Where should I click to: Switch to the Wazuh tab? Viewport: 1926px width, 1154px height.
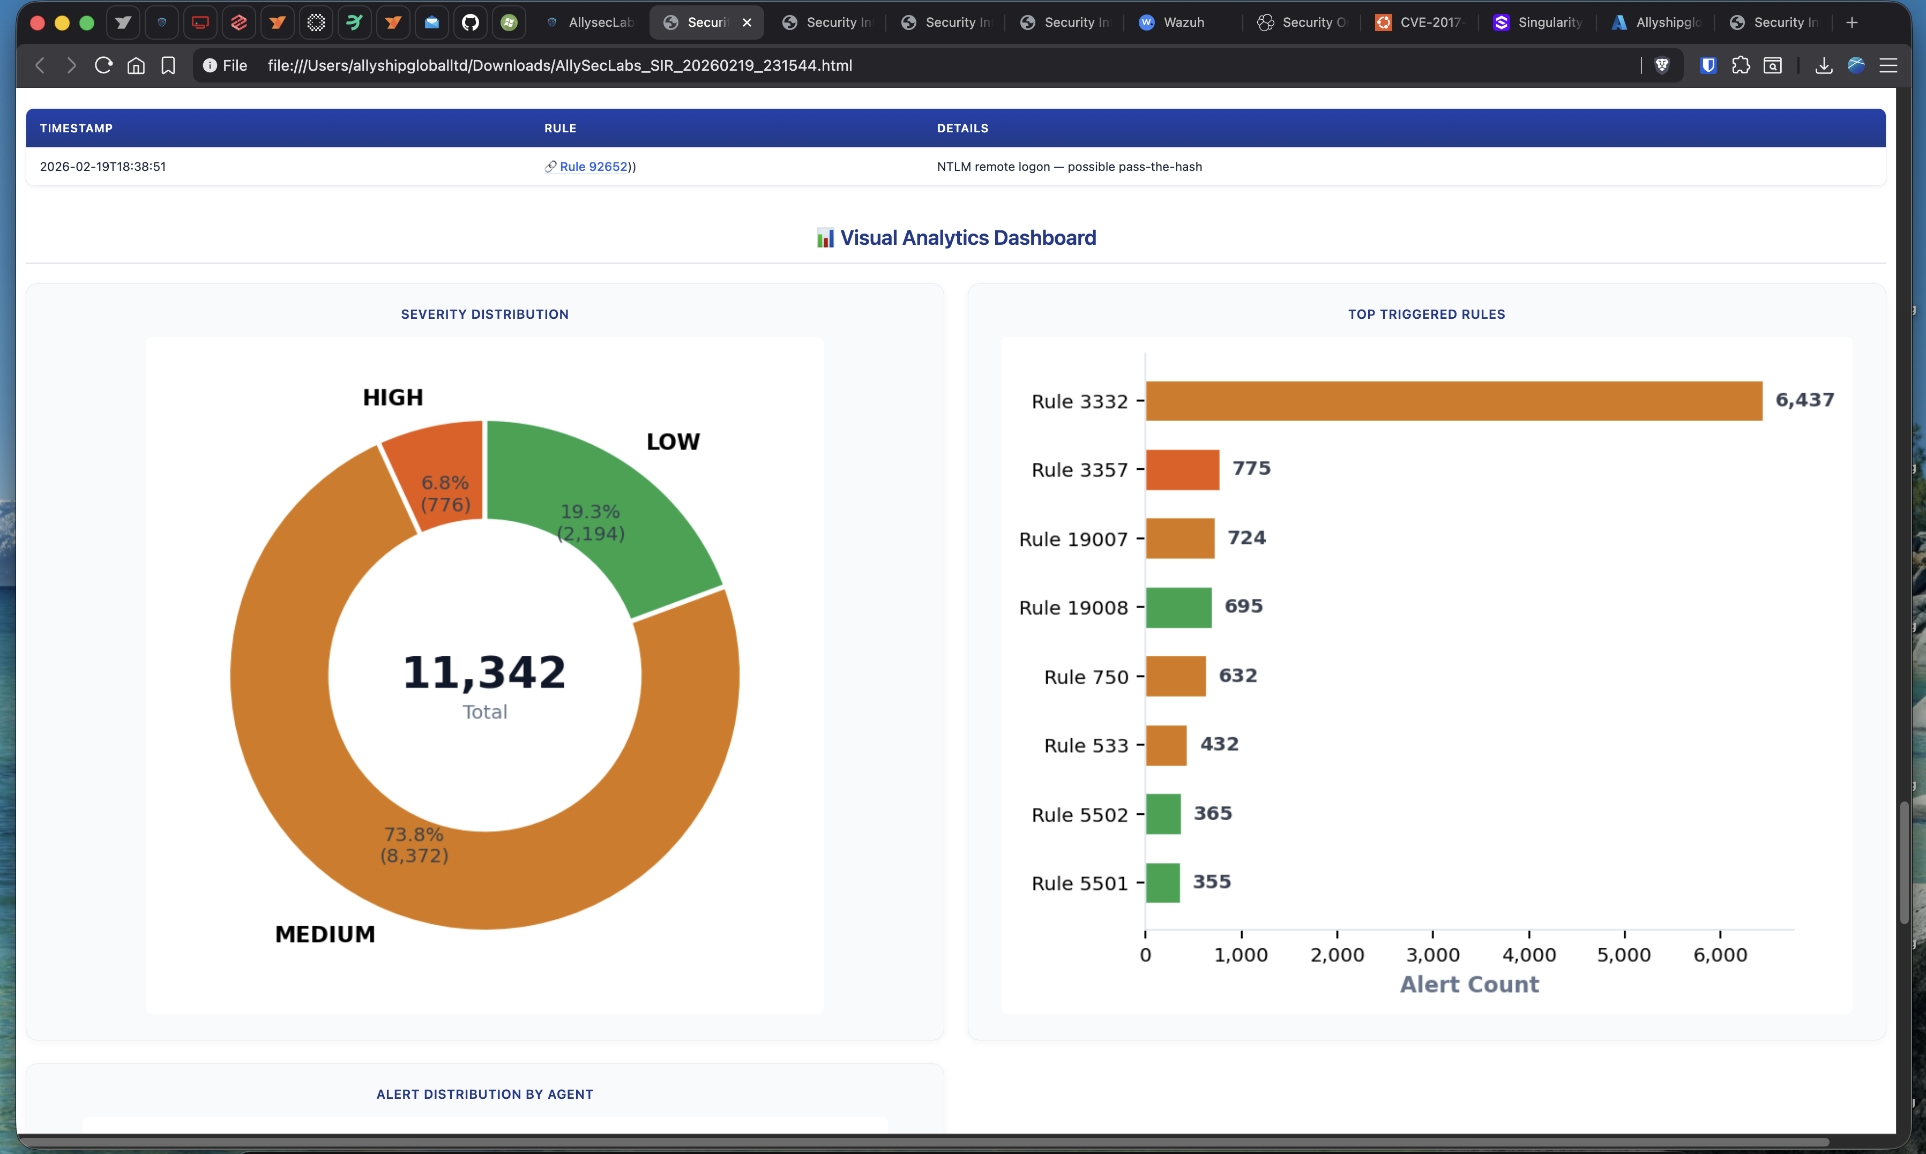pyautogui.click(x=1183, y=23)
